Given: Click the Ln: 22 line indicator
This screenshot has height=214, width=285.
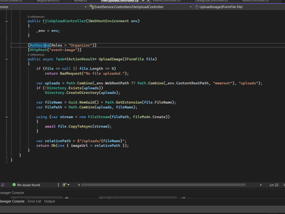Looking at the screenshot, I should click(274, 185).
